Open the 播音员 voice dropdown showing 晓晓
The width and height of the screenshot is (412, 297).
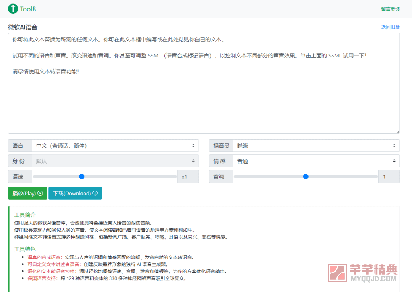(316, 146)
